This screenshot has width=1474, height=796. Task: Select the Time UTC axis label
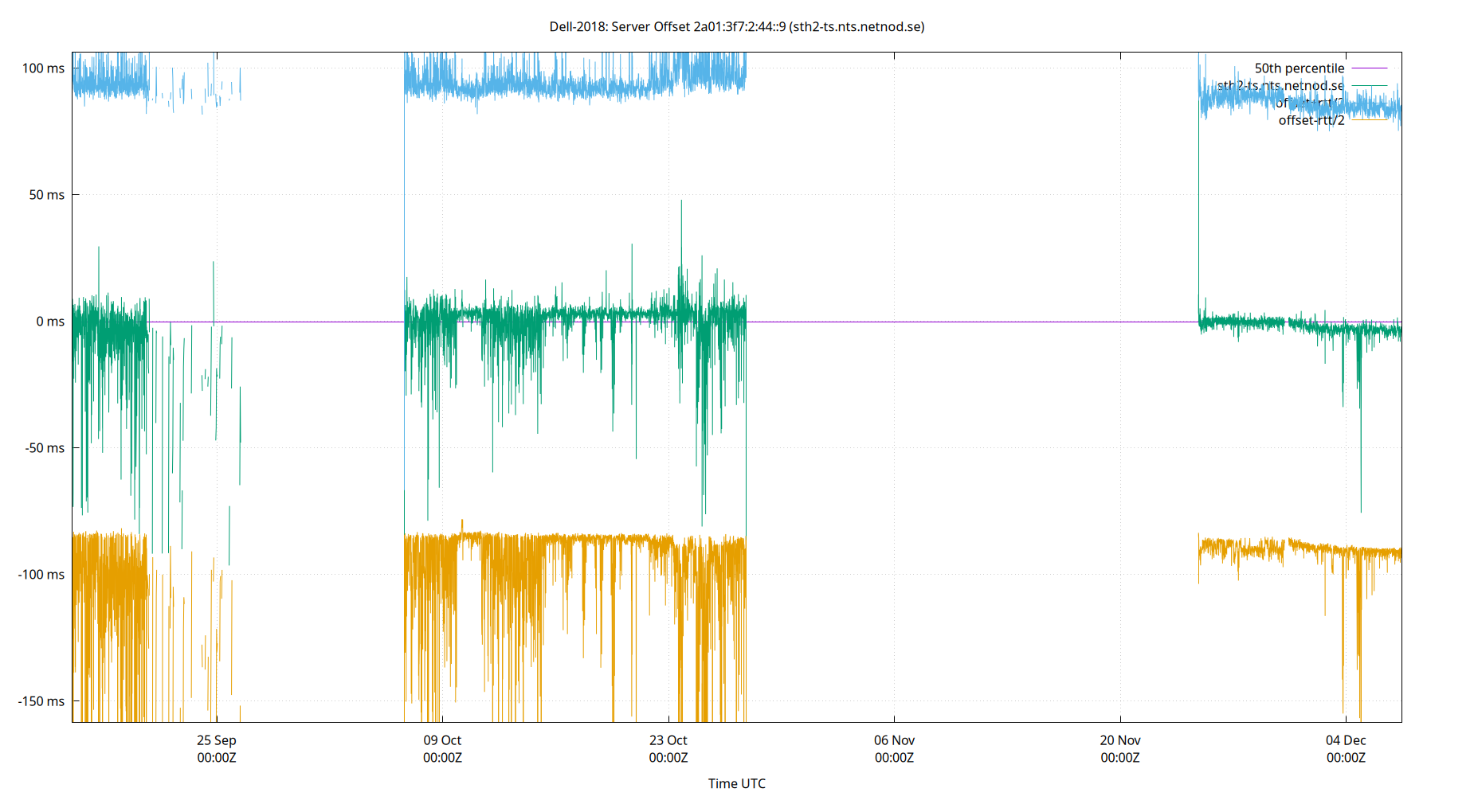click(736, 783)
